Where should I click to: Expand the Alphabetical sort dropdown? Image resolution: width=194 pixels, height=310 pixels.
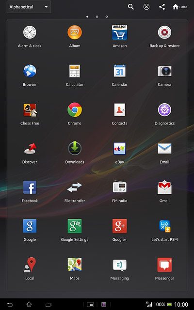coord(29,7)
